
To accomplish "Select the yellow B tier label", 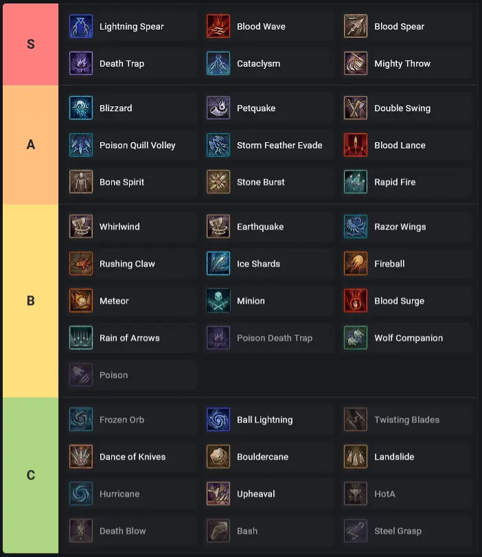I will (x=30, y=301).
